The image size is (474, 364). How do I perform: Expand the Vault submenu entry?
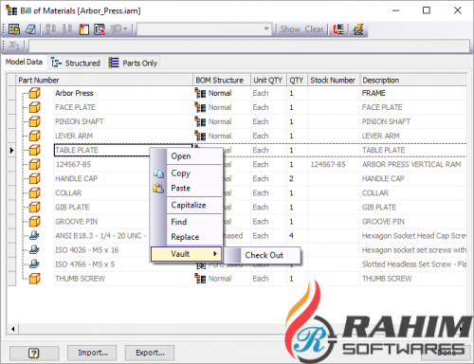pyautogui.click(x=186, y=254)
